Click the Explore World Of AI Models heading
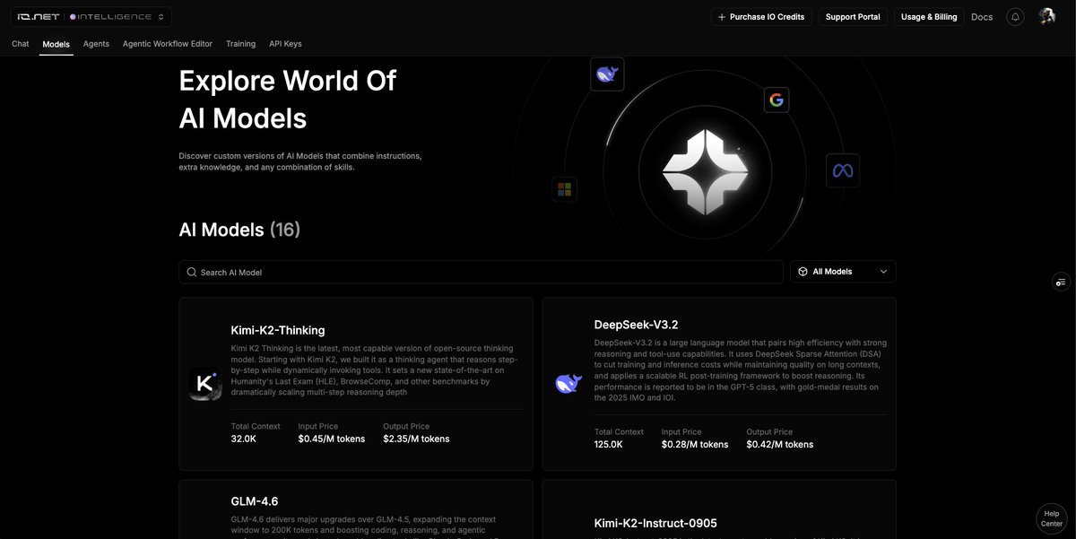 pos(288,99)
